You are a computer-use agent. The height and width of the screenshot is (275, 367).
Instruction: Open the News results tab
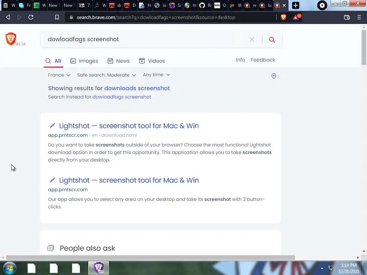pos(118,61)
